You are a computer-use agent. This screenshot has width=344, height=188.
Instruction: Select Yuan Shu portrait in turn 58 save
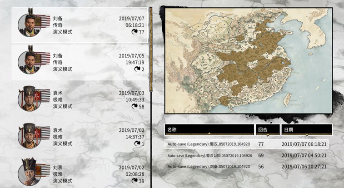click(29, 99)
